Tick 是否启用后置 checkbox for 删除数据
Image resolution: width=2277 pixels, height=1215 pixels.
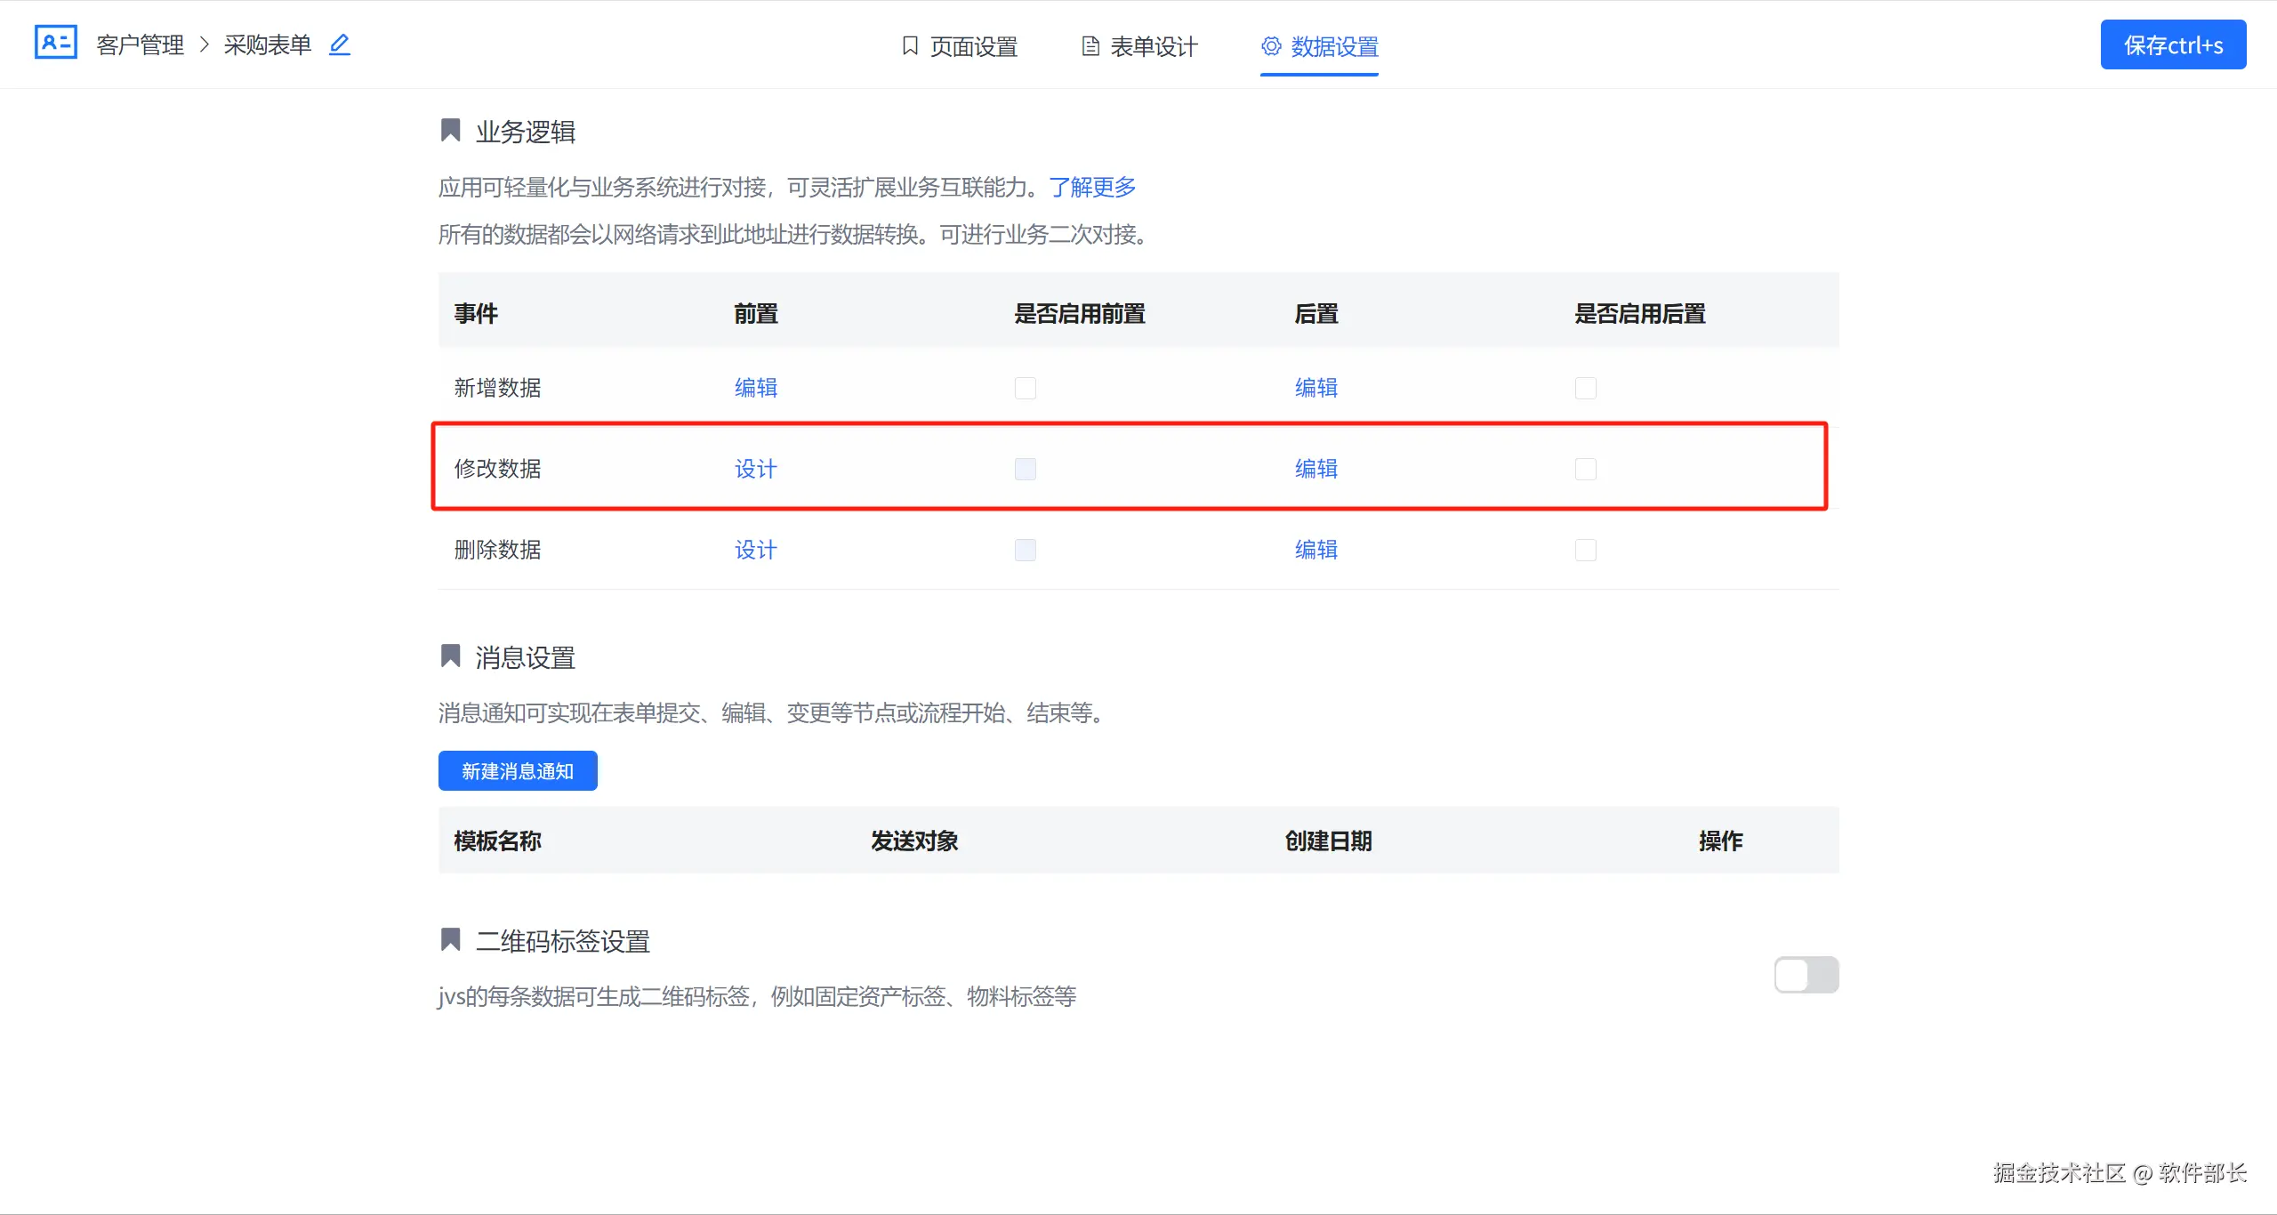[1585, 550]
